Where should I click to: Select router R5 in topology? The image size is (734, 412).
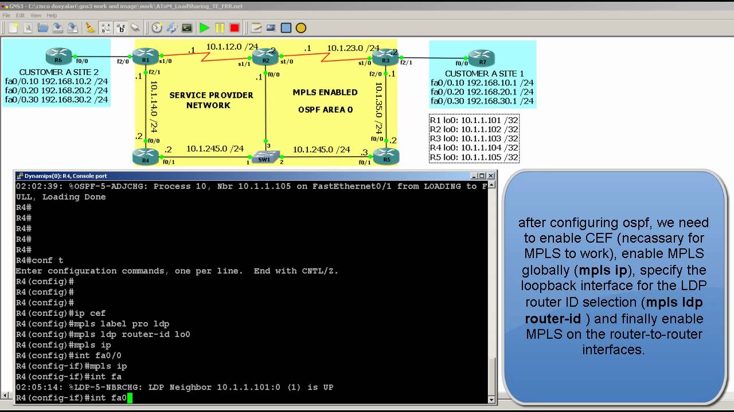coord(386,156)
